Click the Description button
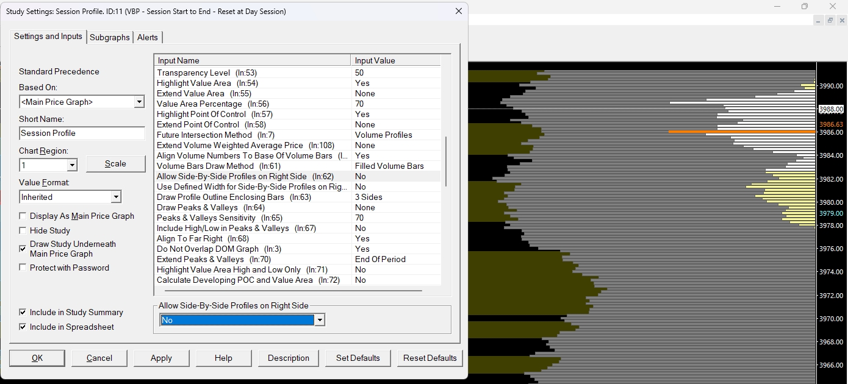Screen dimensions: 848x384 point(289,358)
